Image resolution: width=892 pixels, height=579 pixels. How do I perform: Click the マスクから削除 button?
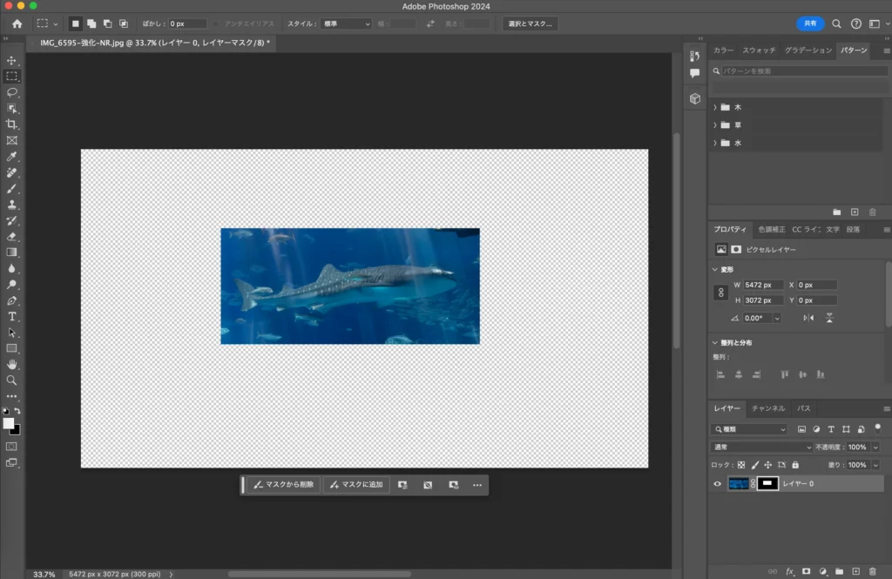coord(283,484)
